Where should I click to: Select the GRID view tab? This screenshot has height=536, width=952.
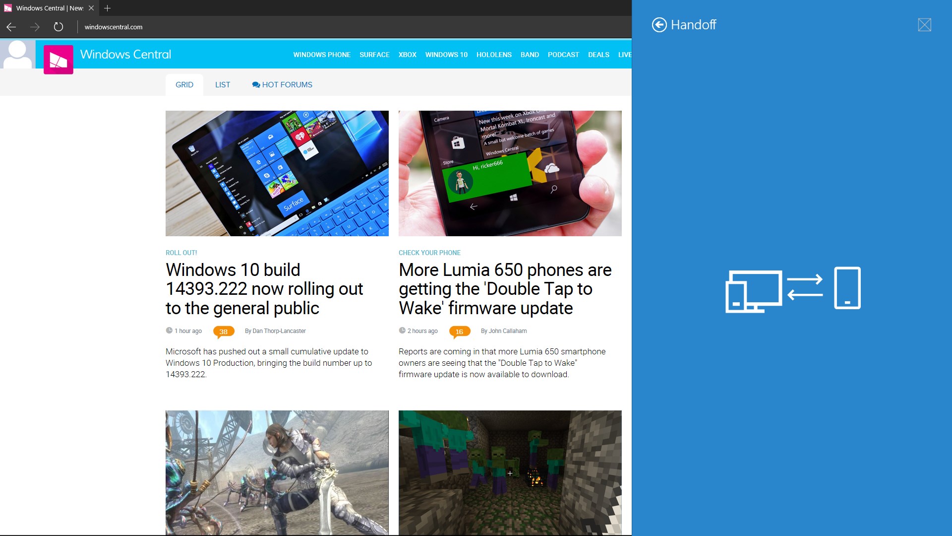[x=184, y=85]
